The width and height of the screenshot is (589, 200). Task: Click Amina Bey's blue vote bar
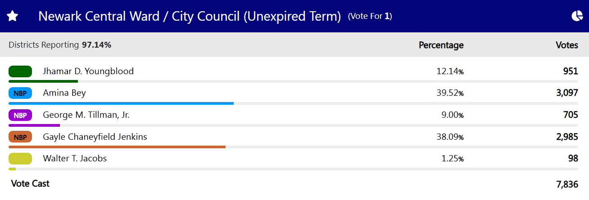(x=121, y=103)
